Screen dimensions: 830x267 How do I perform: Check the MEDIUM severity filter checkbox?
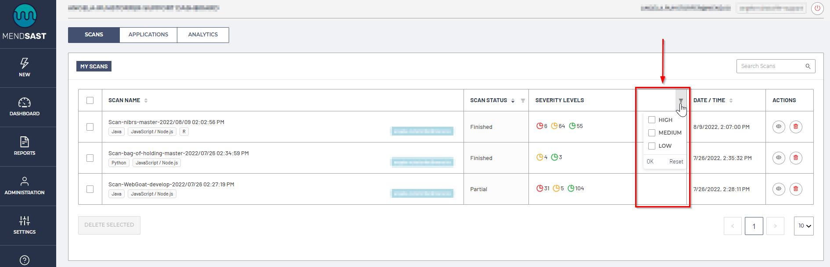click(x=652, y=133)
